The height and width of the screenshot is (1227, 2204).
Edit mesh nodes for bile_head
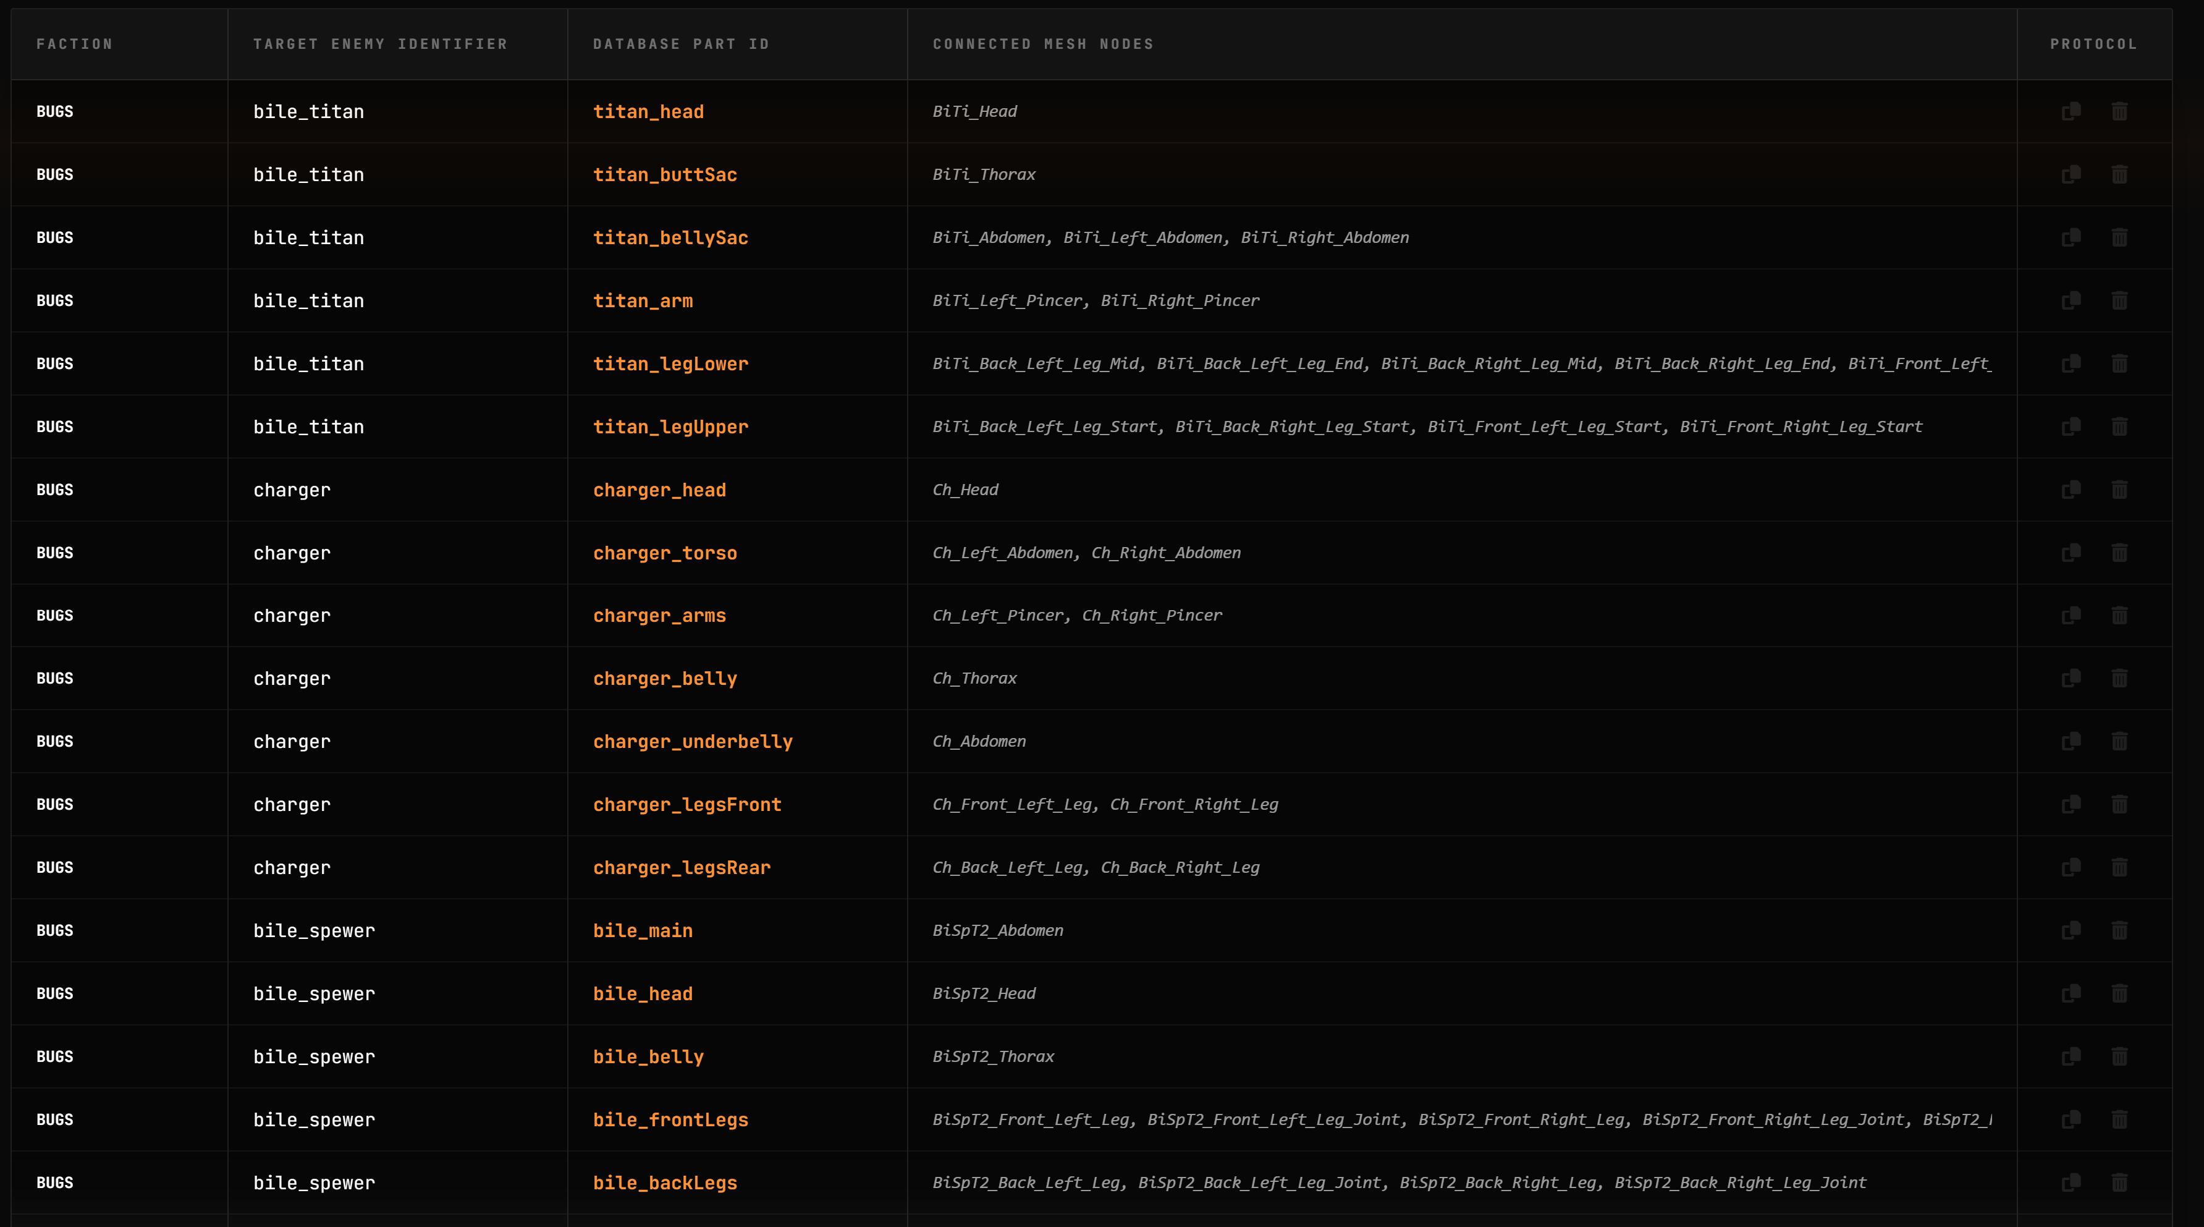click(x=984, y=993)
